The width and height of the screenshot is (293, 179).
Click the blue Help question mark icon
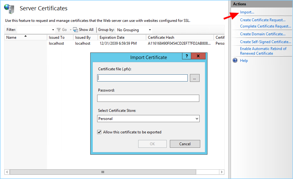point(235,60)
